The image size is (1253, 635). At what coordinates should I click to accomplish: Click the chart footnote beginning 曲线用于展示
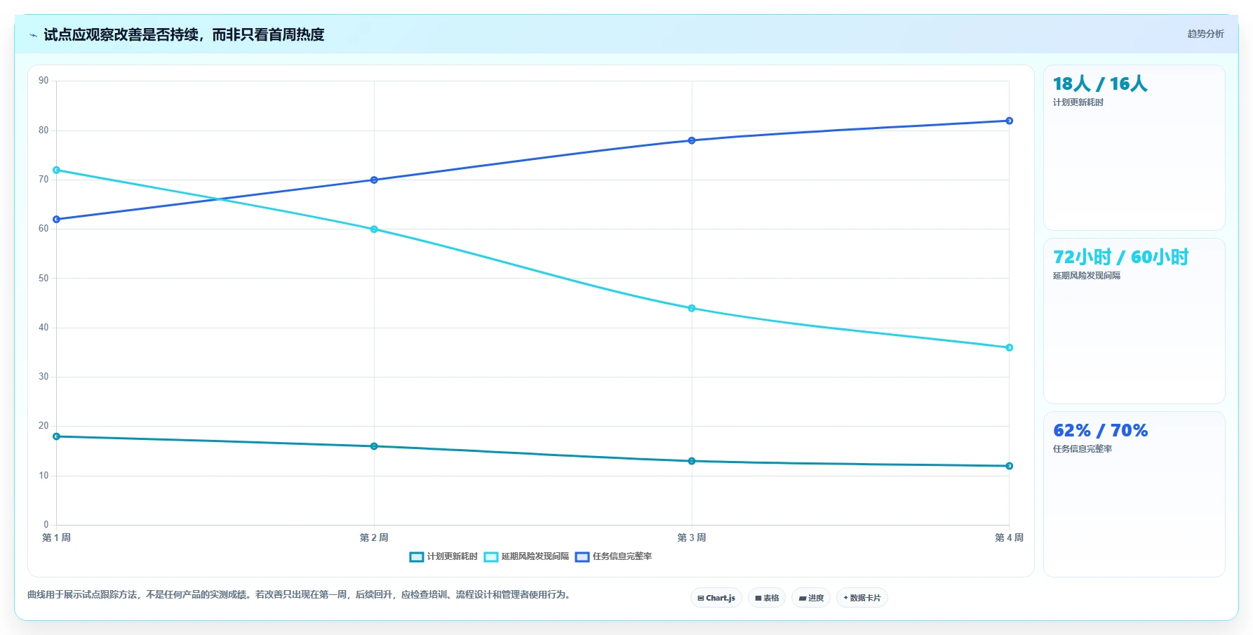coord(300,595)
